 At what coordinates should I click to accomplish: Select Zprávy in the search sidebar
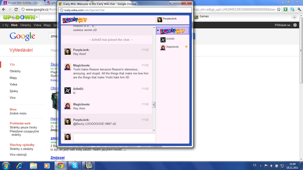(14, 91)
